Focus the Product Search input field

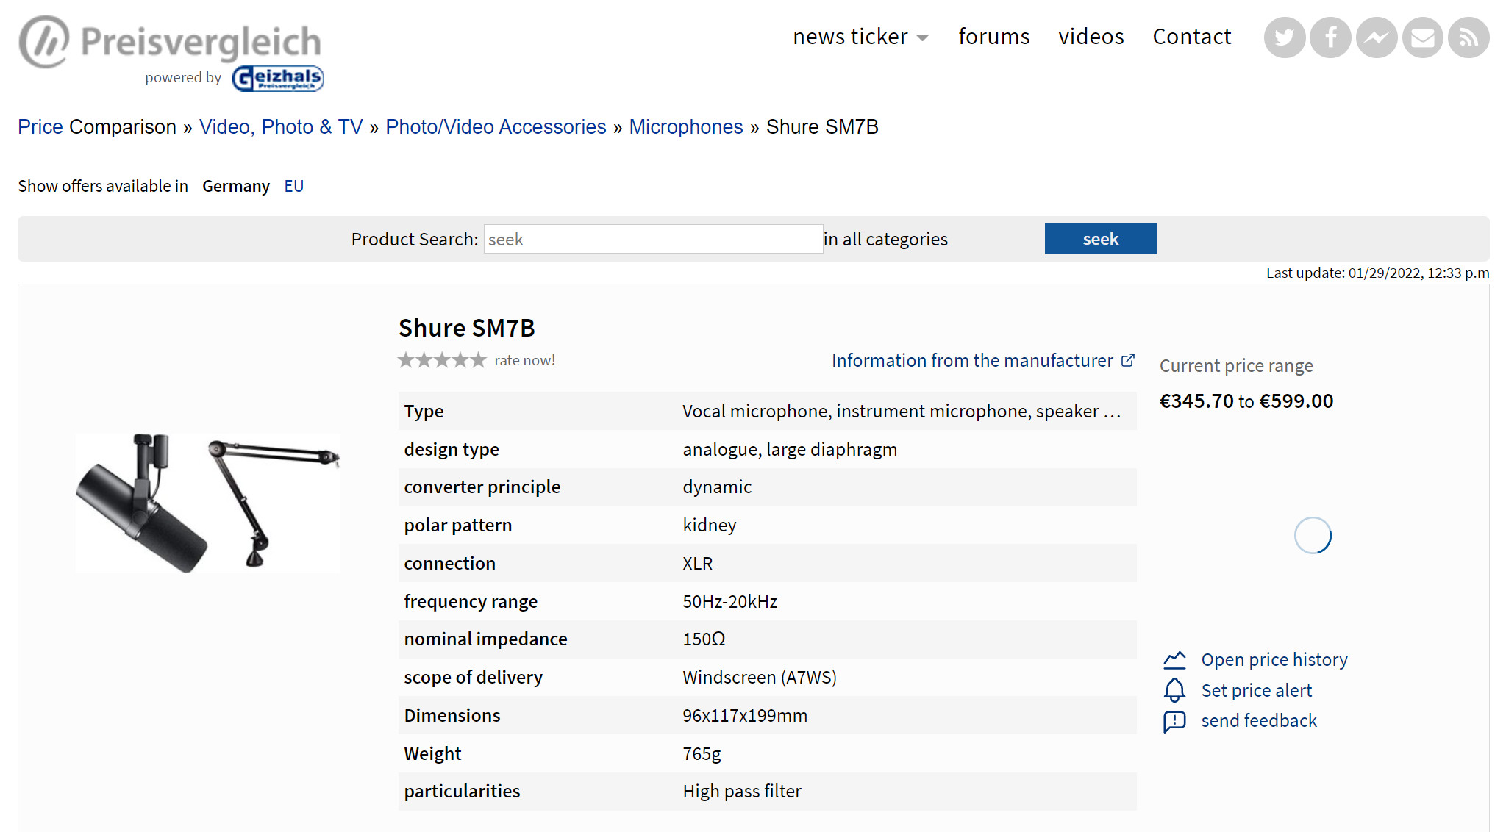tap(653, 239)
